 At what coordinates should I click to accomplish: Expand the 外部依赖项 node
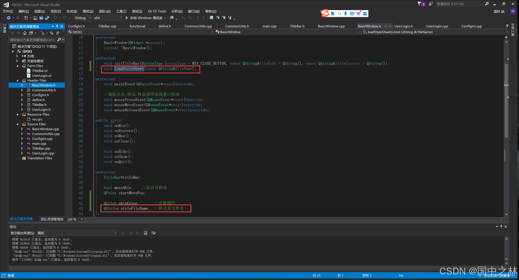click(18, 61)
